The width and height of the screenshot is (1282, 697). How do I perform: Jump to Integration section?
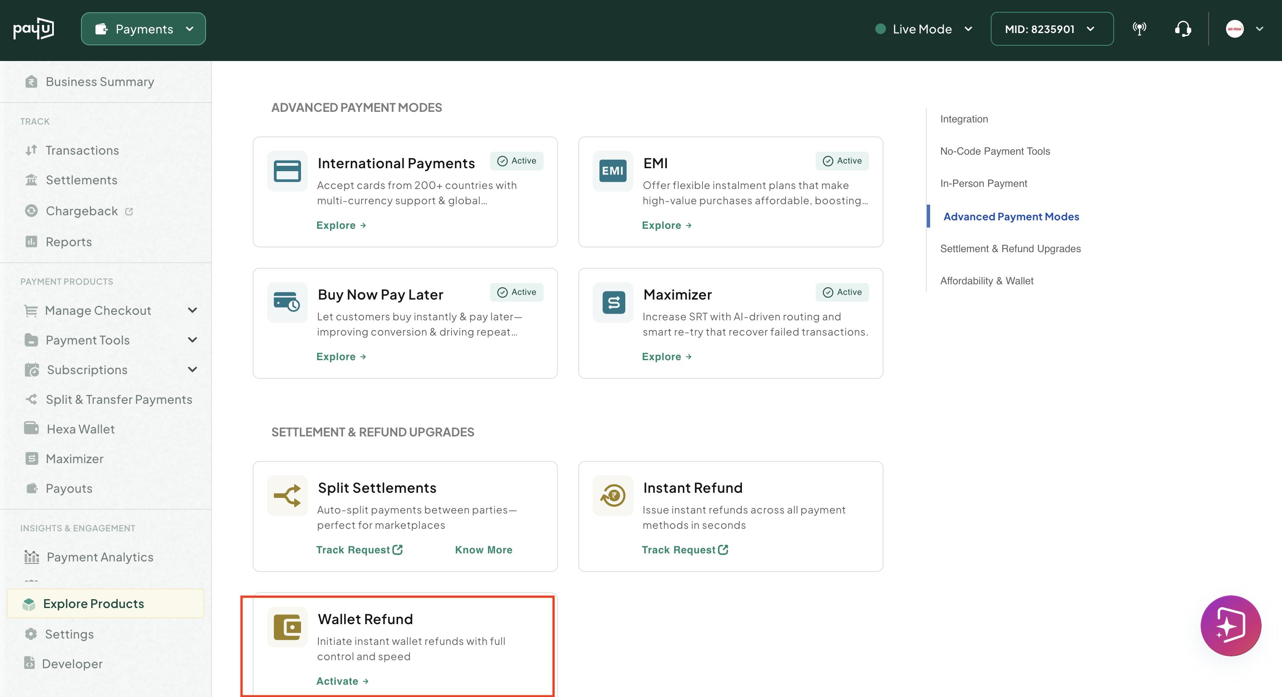964,119
